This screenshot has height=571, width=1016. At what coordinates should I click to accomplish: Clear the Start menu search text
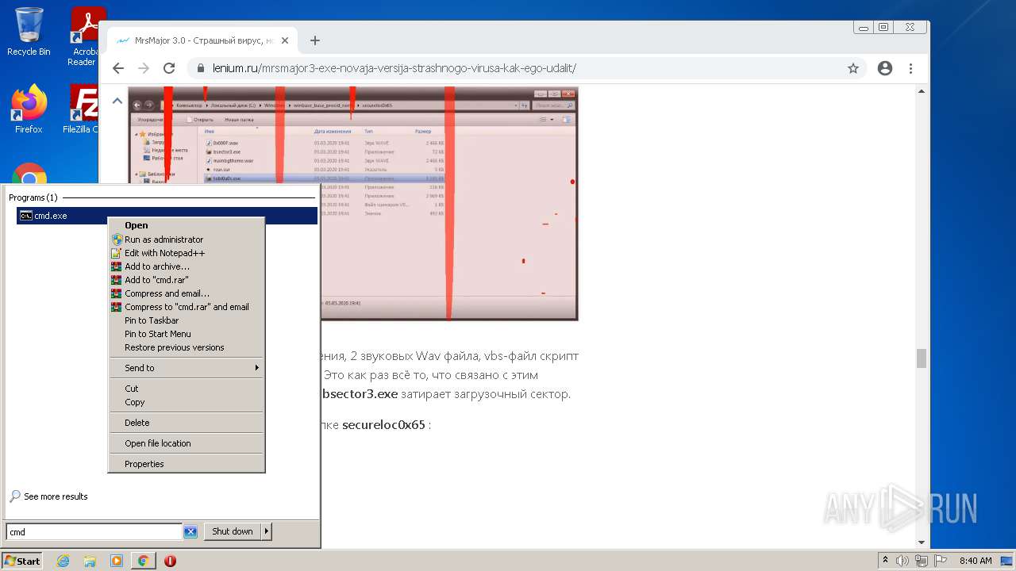coord(190,532)
